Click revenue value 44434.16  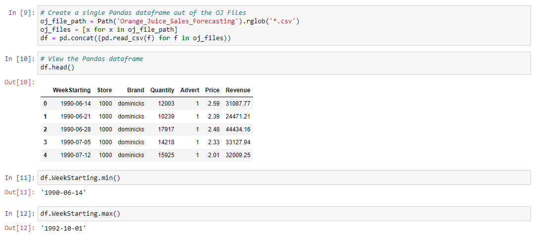click(x=238, y=129)
